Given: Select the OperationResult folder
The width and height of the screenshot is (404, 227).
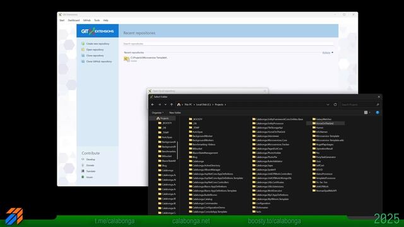Looking at the screenshot, I should tap(323, 149).
